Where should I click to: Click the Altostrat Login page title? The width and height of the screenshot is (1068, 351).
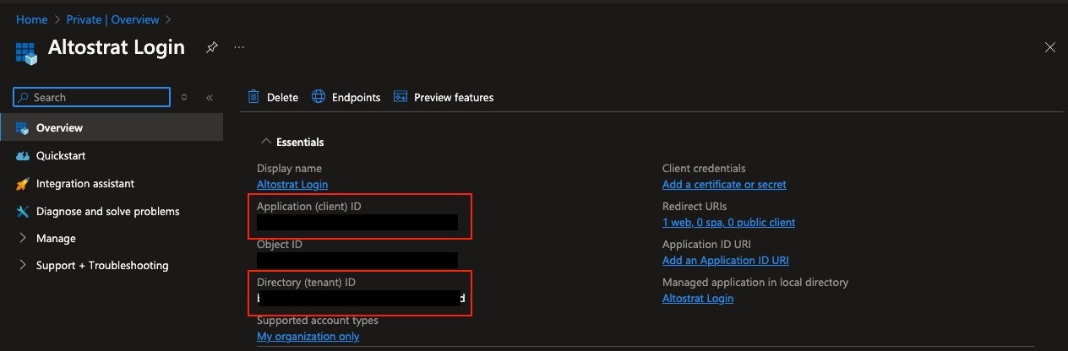(117, 47)
